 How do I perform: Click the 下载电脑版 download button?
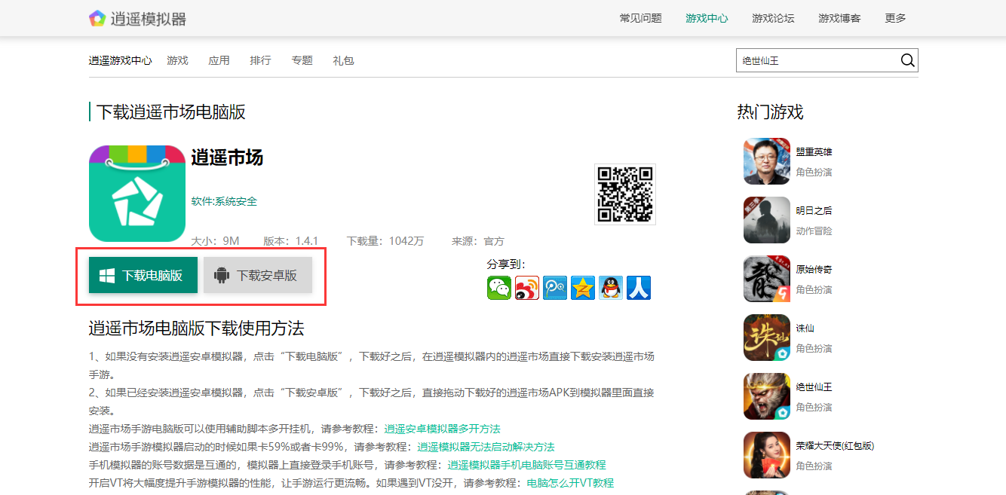coord(143,274)
